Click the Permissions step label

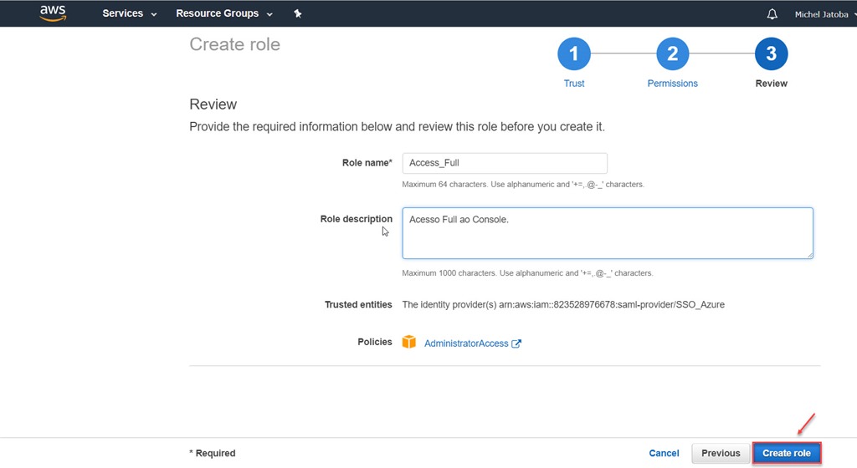[x=672, y=84]
